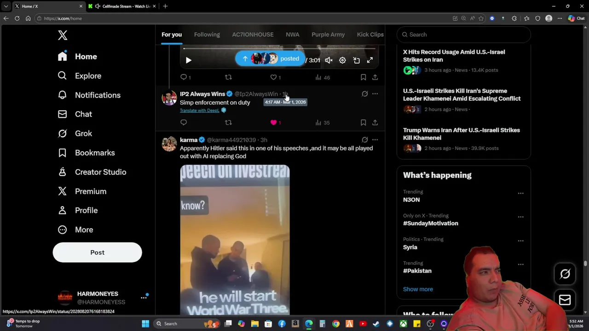Unmute the video player

click(x=329, y=60)
